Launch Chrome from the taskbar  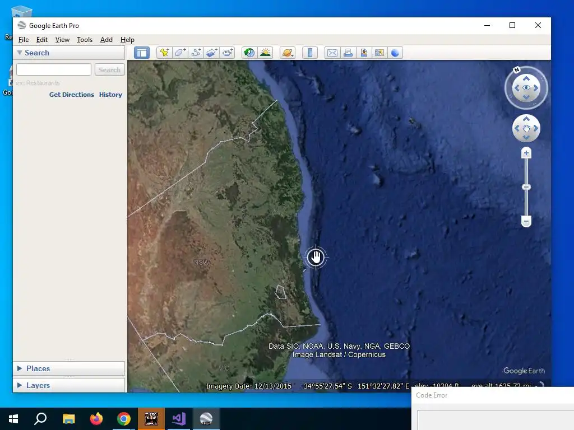tap(124, 419)
